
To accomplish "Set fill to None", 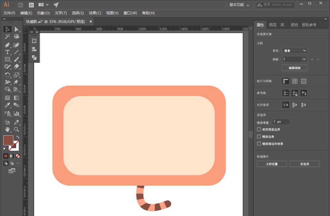I will (18, 156).
